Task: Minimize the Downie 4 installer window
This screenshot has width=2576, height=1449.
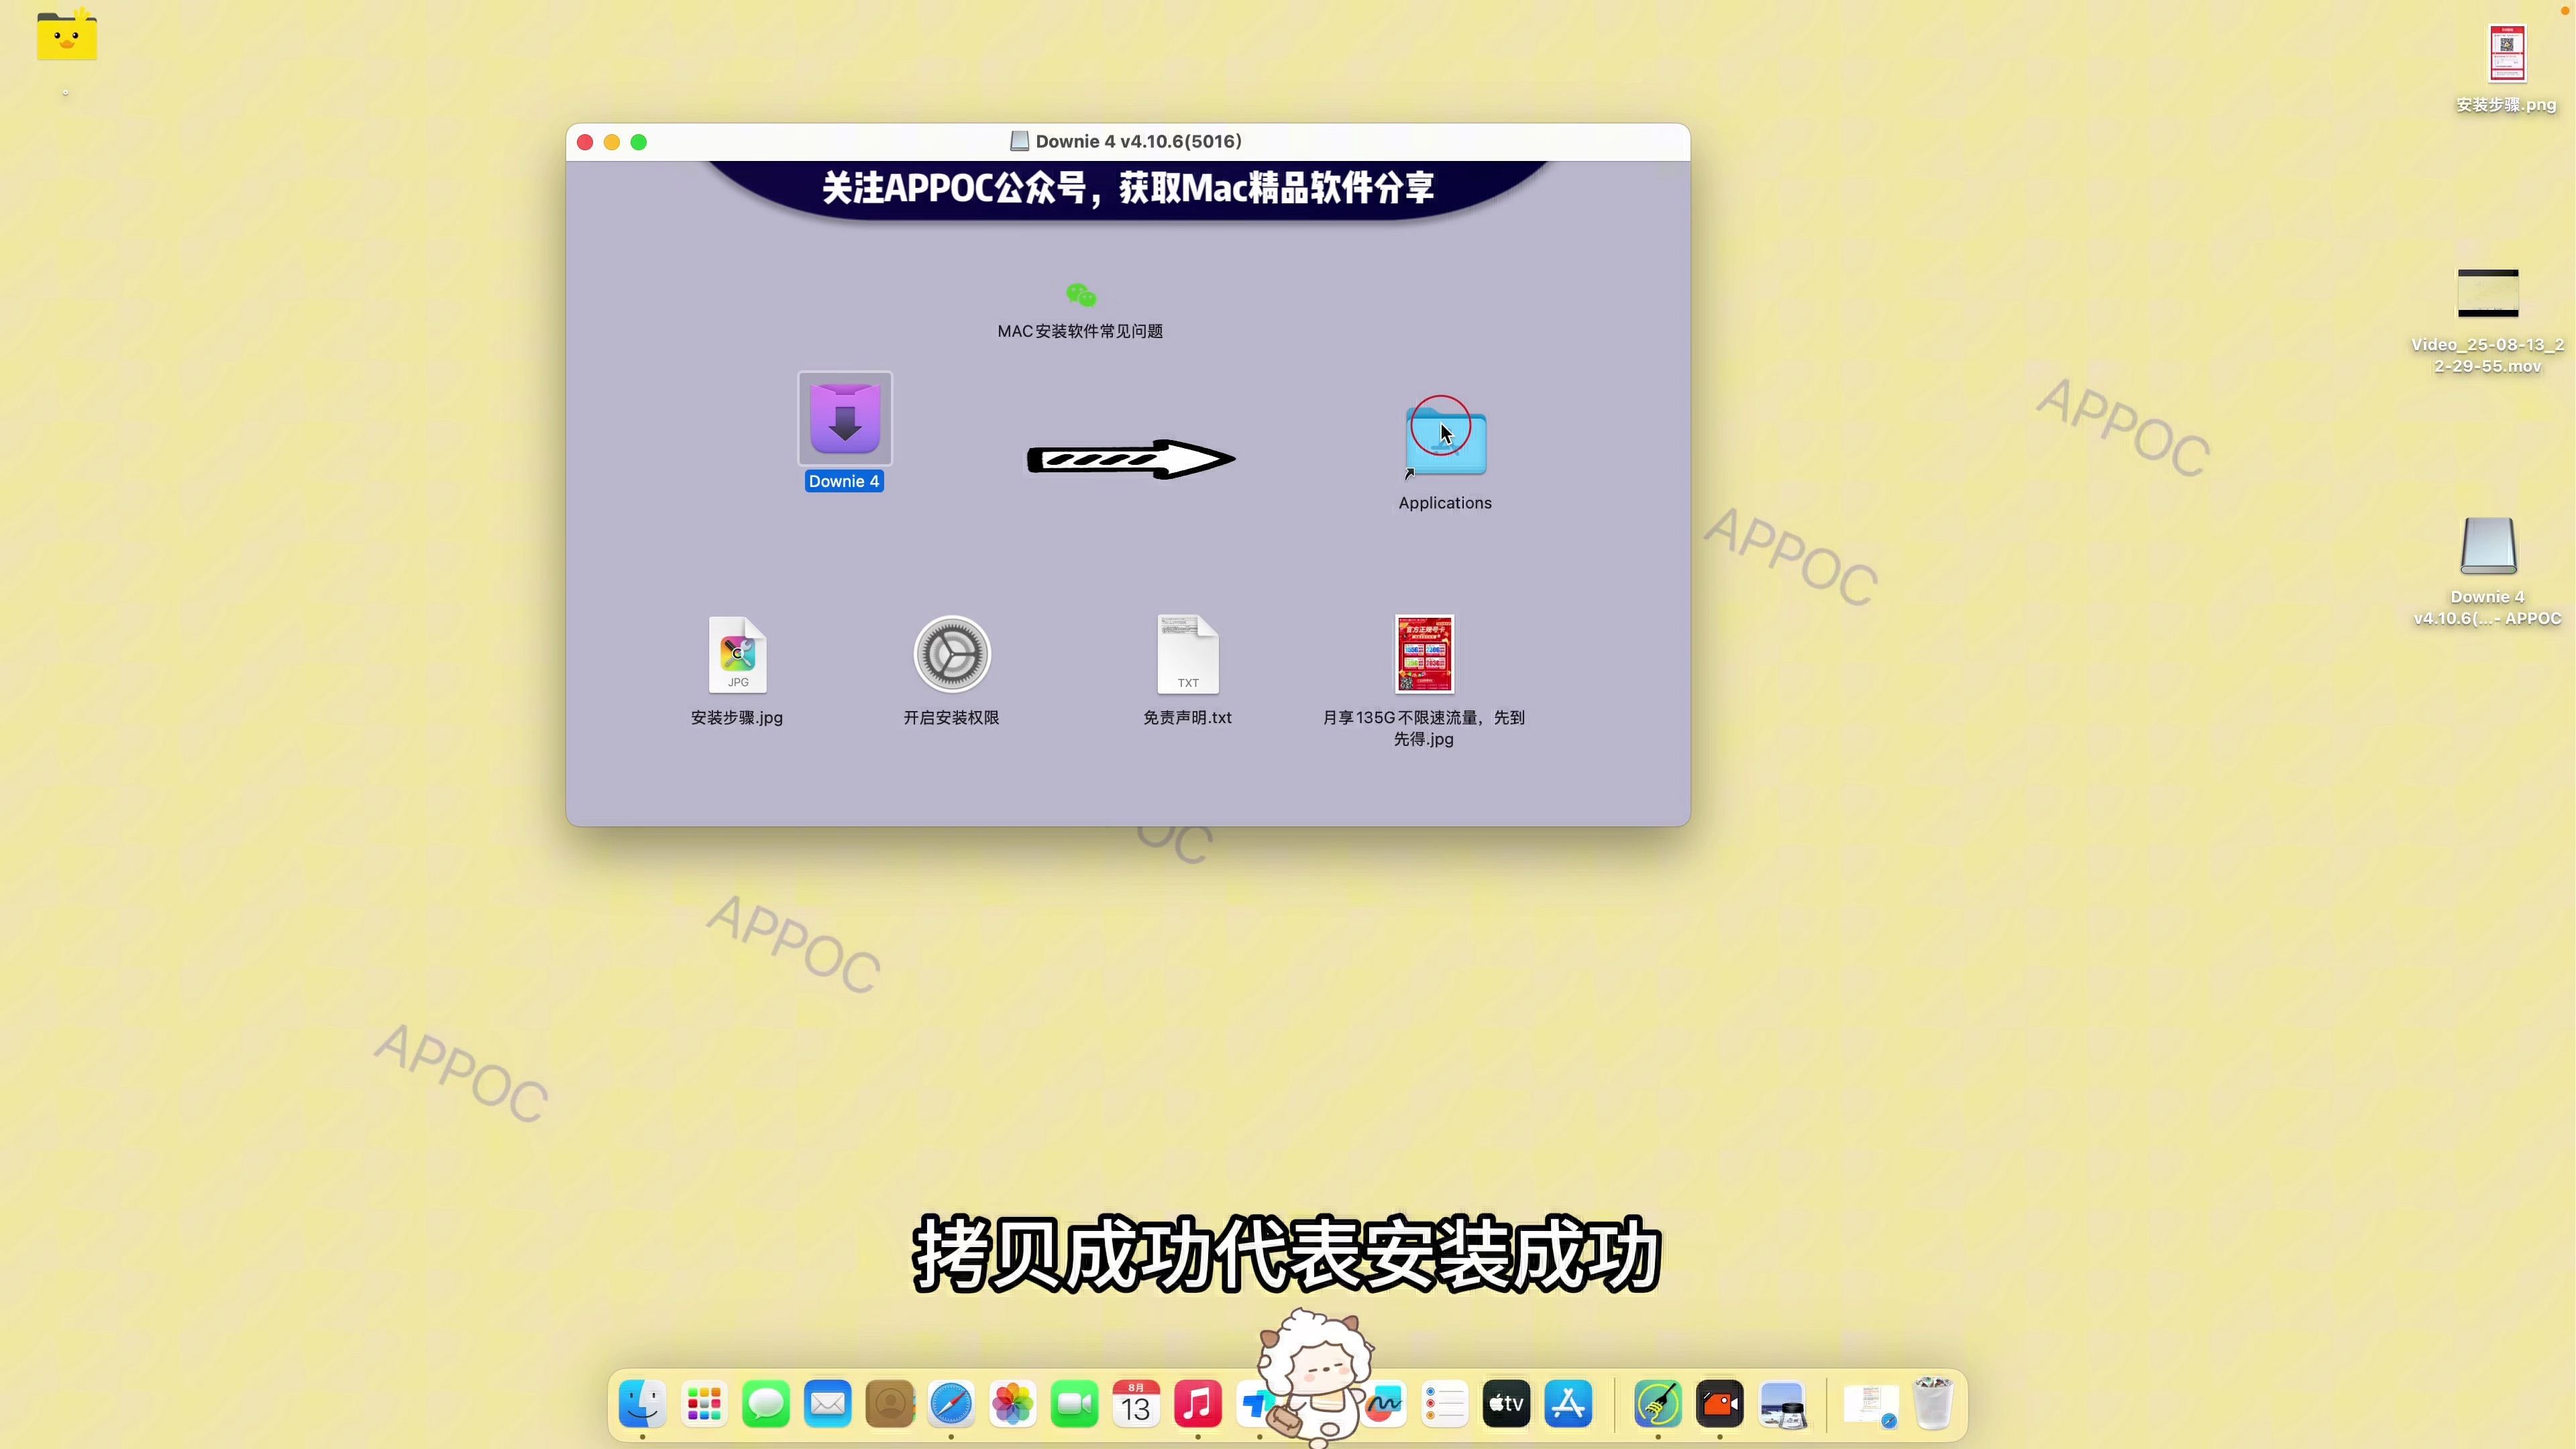Action: (612, 142)
